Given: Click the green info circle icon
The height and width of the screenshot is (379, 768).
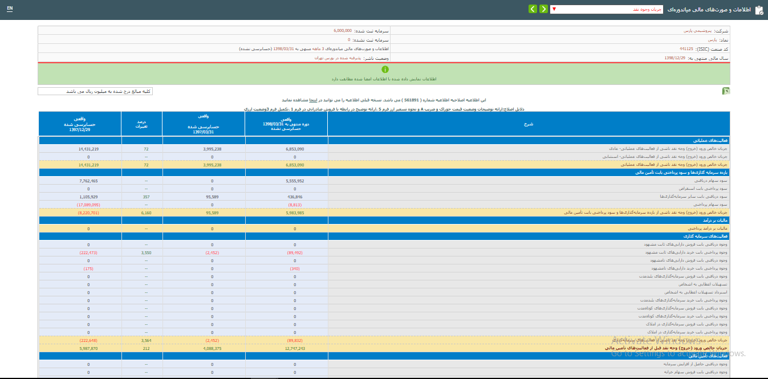Looking at the screenshot, I should [384, 70].
